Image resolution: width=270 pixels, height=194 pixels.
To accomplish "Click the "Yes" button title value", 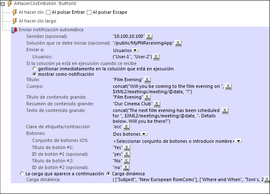I will coord(118,148).
